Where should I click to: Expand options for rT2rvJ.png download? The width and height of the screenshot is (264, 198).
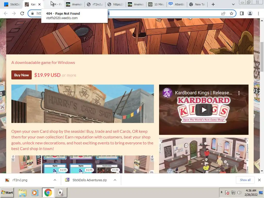(55, 180)
